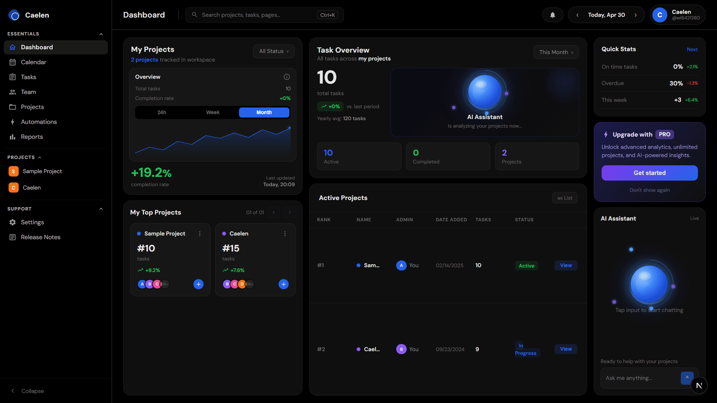The image size is (717, 403).
Task: Click the Caelen logo icon in sidebar
Action: pyautogui.click(x=15, y=15)
